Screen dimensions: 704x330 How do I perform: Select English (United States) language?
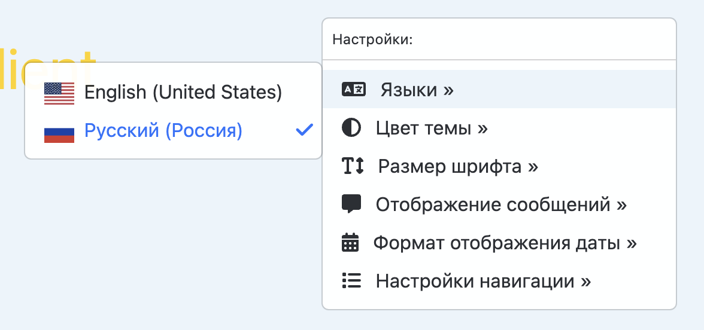pos(183,92)
